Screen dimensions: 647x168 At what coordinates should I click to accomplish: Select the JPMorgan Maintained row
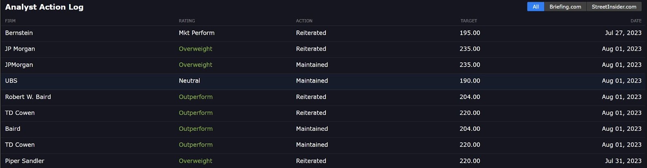[323, 65]
